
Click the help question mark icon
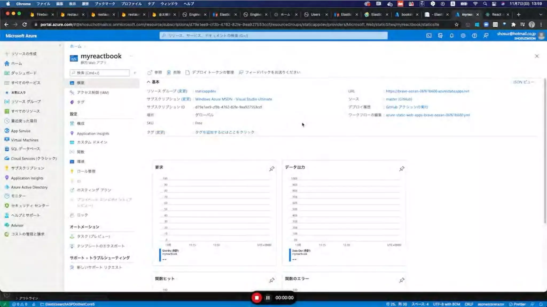[x=474, y=36]
